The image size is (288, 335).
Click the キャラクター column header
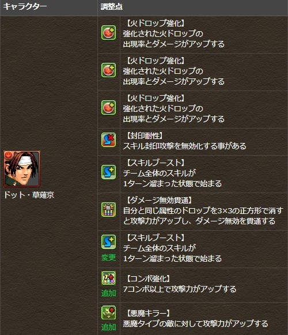pos(25,6)
